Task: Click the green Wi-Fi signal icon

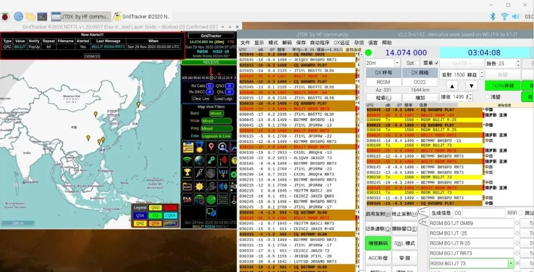Action: (x=187, y=160)
